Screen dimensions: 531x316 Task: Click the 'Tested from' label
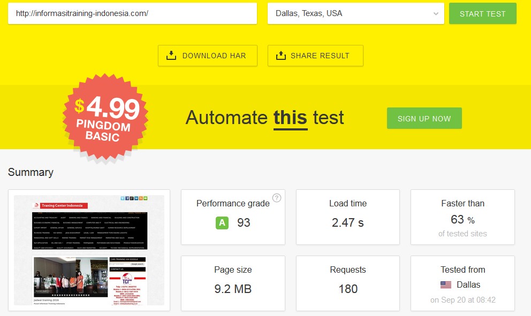coord(463,269)
